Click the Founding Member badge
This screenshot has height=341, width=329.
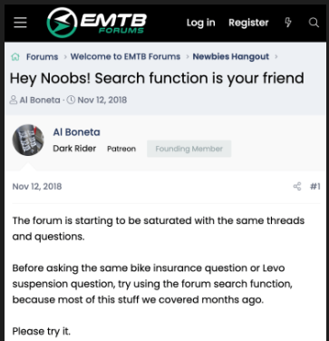click(x=189, y=149)
